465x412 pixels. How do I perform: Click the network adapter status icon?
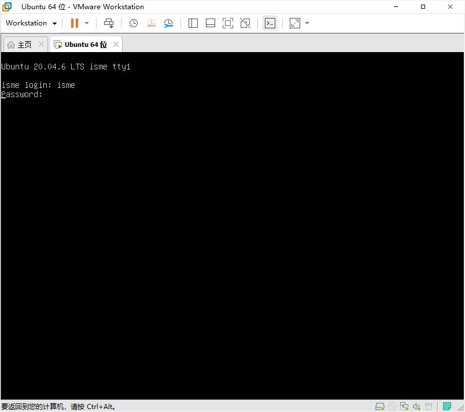404,406
